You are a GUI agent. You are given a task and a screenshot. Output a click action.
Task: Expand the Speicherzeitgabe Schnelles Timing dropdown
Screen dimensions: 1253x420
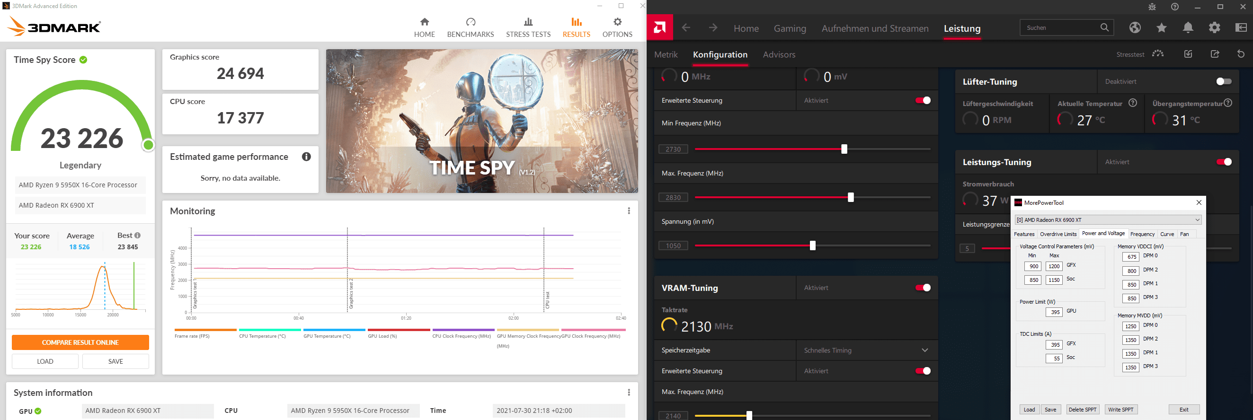click(x=867, y=350)
